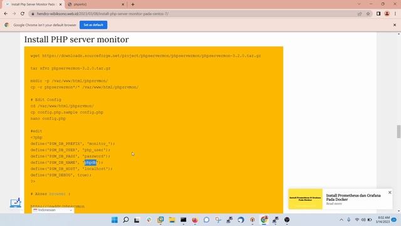Image resolution: width=401 pixels, height=226 pixels.
Task: Open the volume tray icon
Action: coord(363,220)
